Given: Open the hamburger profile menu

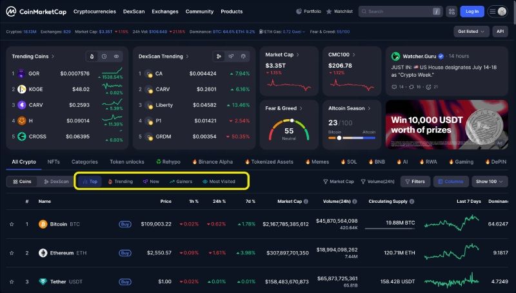Looking at the screenshot, I should point(497,12).
